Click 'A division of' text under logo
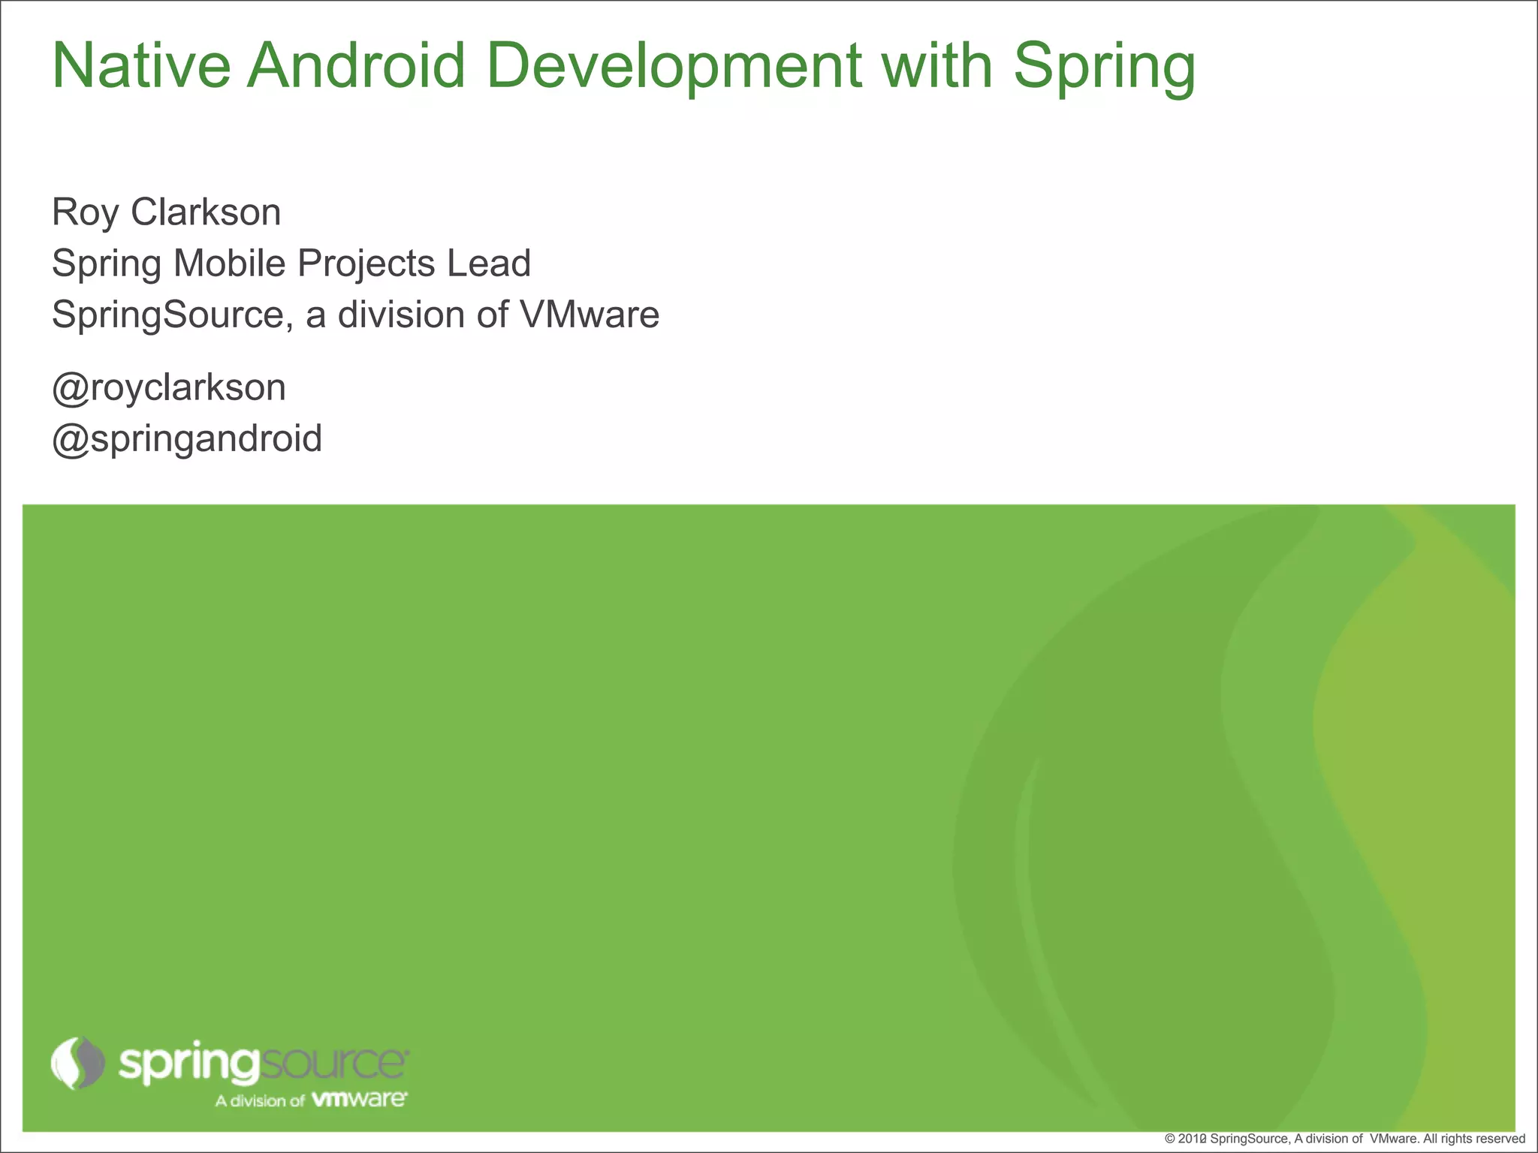Viewport: 1538px width, 1153px height. pyautogui.click(x=260, y=1101)
